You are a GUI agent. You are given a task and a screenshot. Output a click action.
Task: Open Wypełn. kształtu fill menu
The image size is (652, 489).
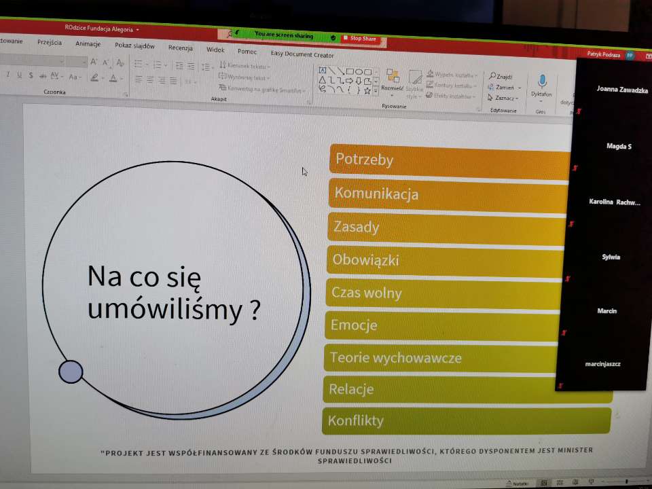click(452, 75)
